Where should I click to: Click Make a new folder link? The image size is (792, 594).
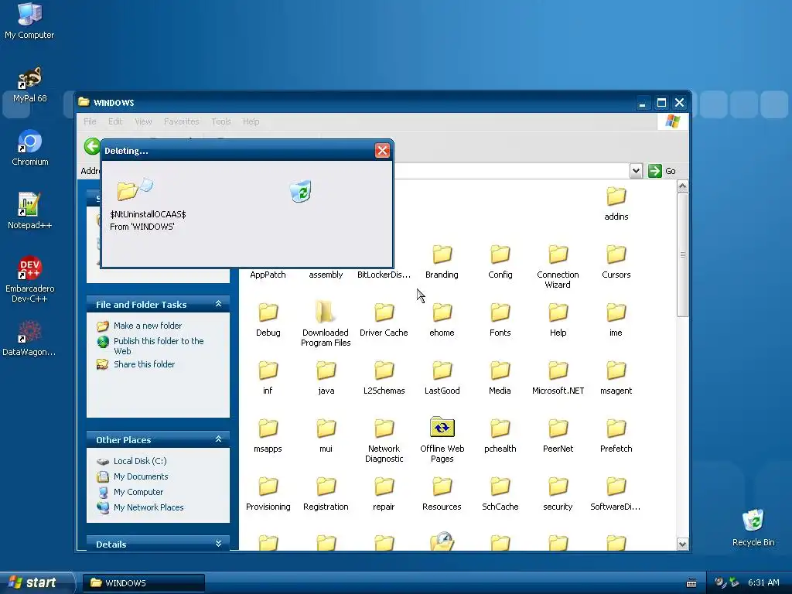[x=148, y=326]
